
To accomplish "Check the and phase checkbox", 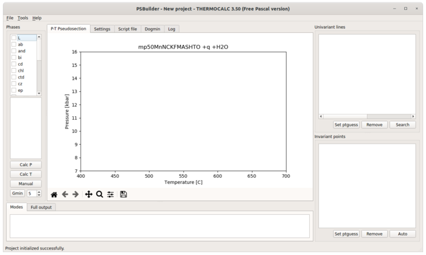I will pos(14,51).
